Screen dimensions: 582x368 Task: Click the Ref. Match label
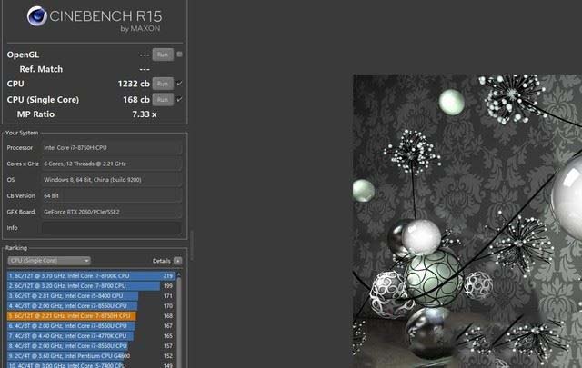click(x=41, y=69)
